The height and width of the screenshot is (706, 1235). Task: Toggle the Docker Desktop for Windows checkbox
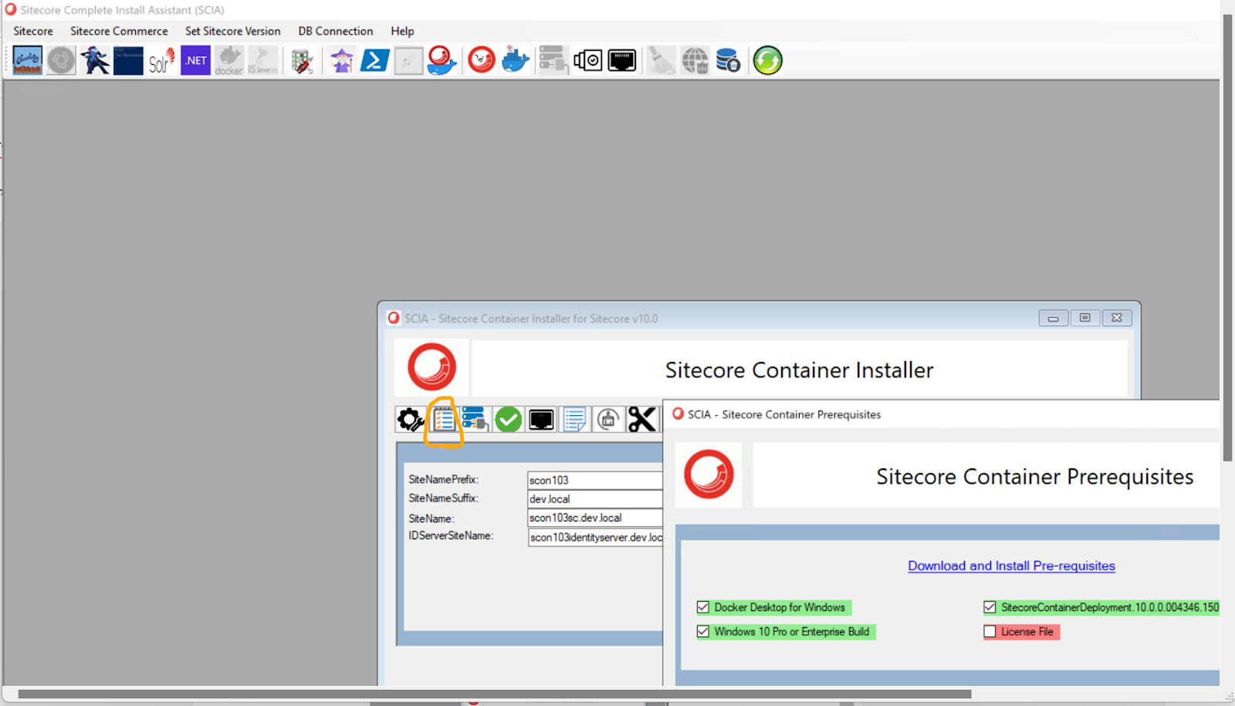(x=703, y=607)
